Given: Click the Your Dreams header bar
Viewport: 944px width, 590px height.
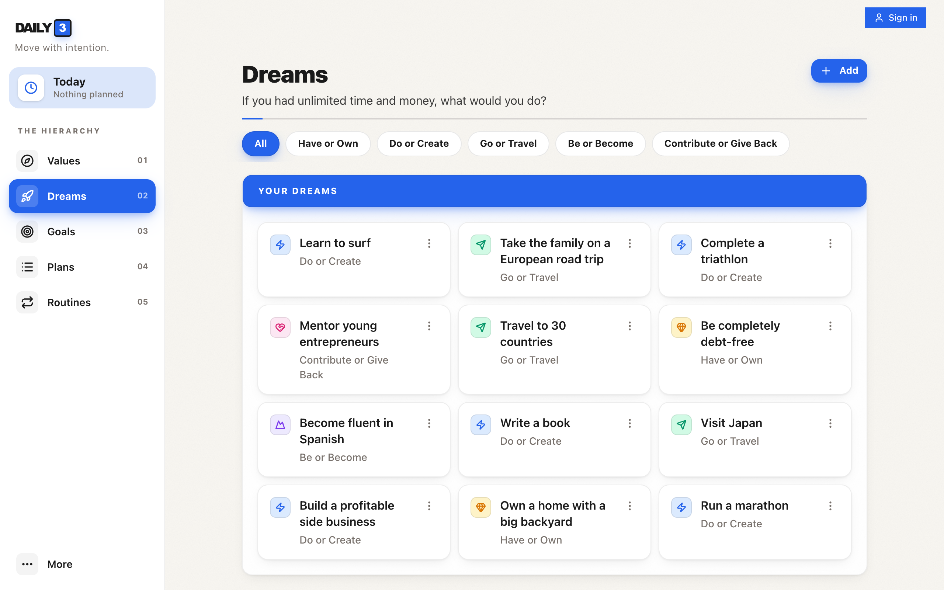Looking at the screenshot, I should click(554, 191).
